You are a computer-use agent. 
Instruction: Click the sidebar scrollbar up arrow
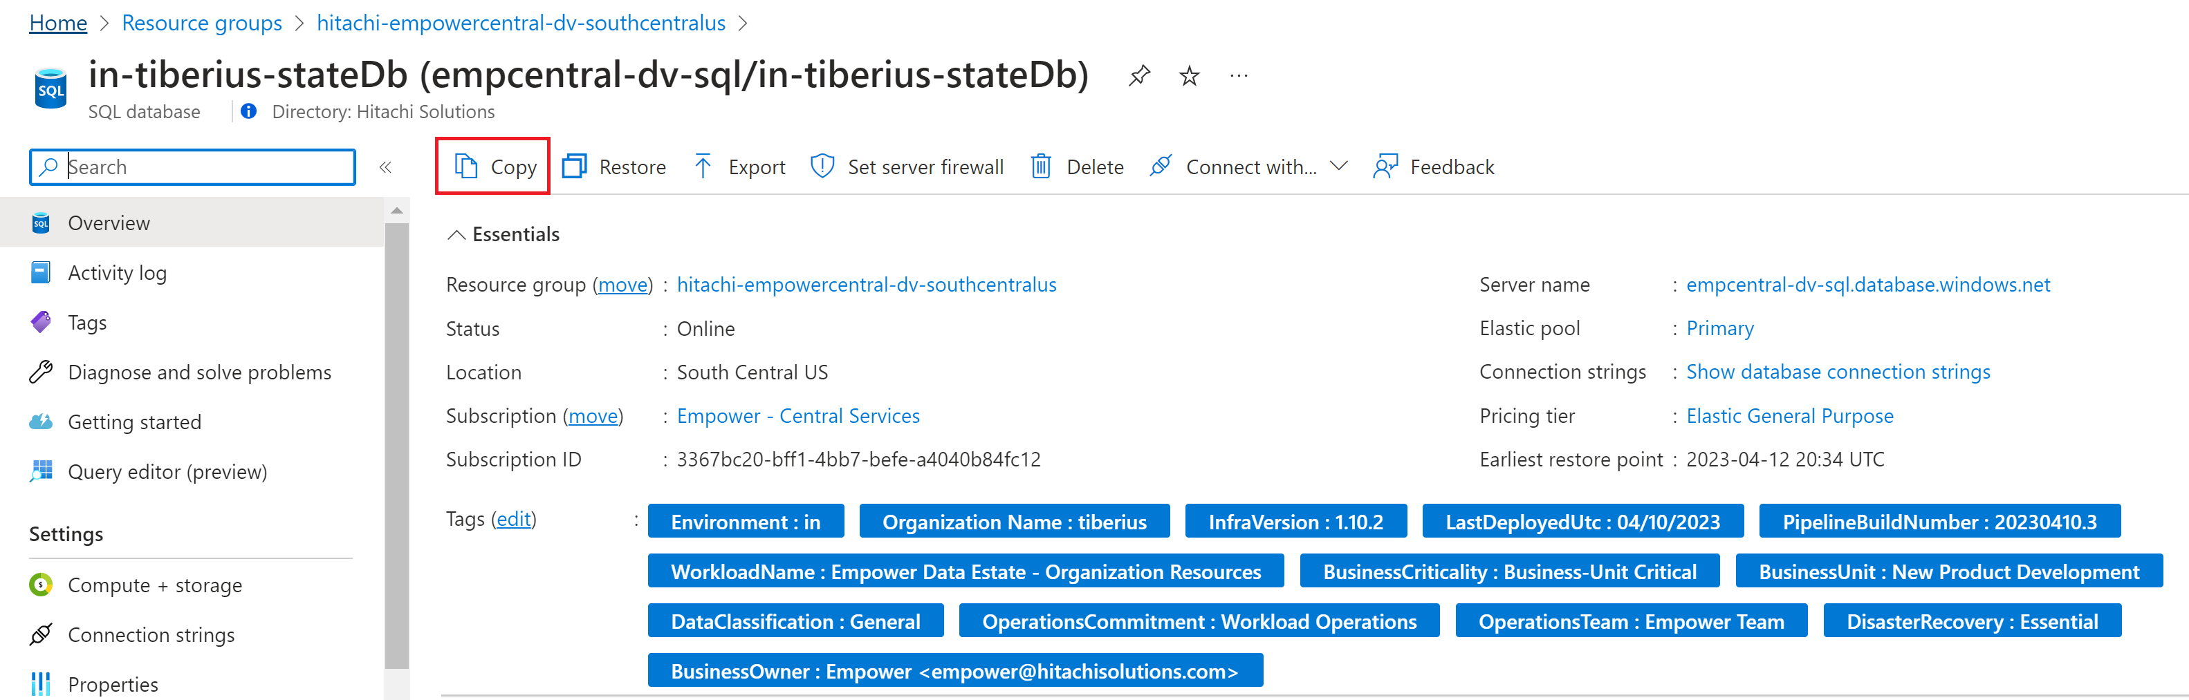(x=396, y=210)
